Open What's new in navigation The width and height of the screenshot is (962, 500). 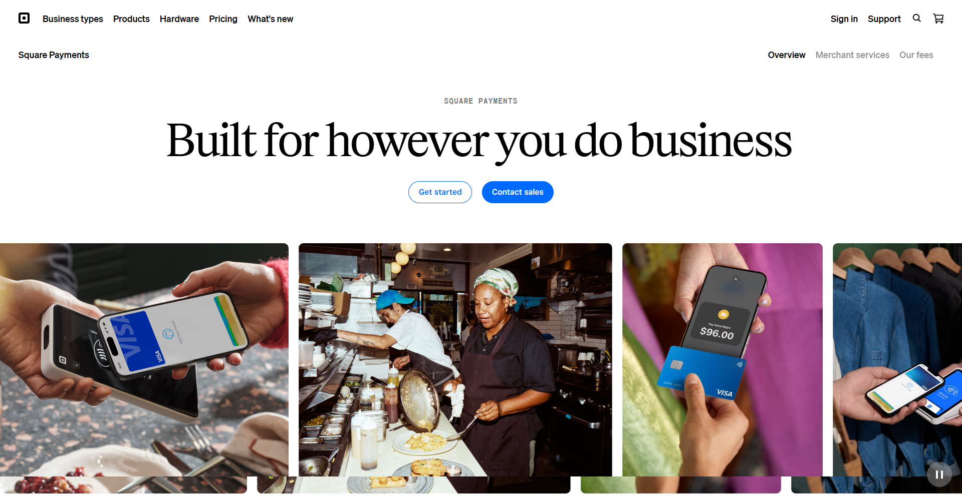pos(271,19)
